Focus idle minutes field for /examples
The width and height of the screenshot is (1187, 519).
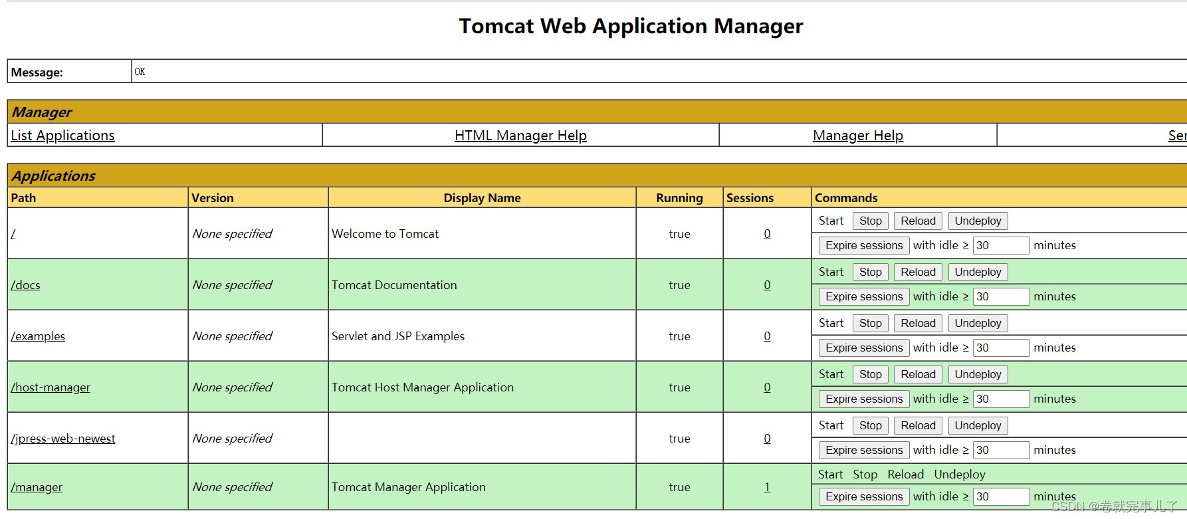[1001, 348]
